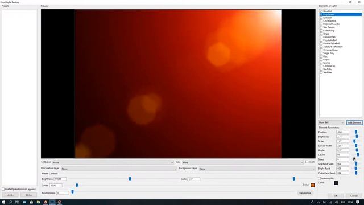
Task: Open Task View on the taskbar
Action: coord(17,202)
